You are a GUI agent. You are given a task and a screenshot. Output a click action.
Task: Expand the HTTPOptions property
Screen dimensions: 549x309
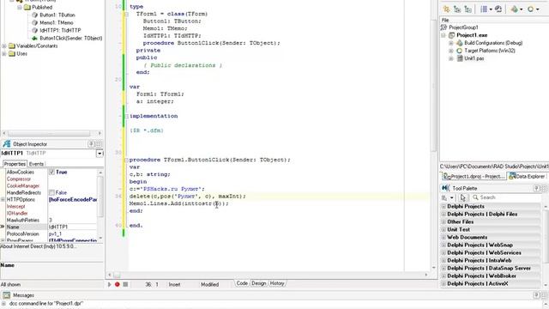point(3,200)
